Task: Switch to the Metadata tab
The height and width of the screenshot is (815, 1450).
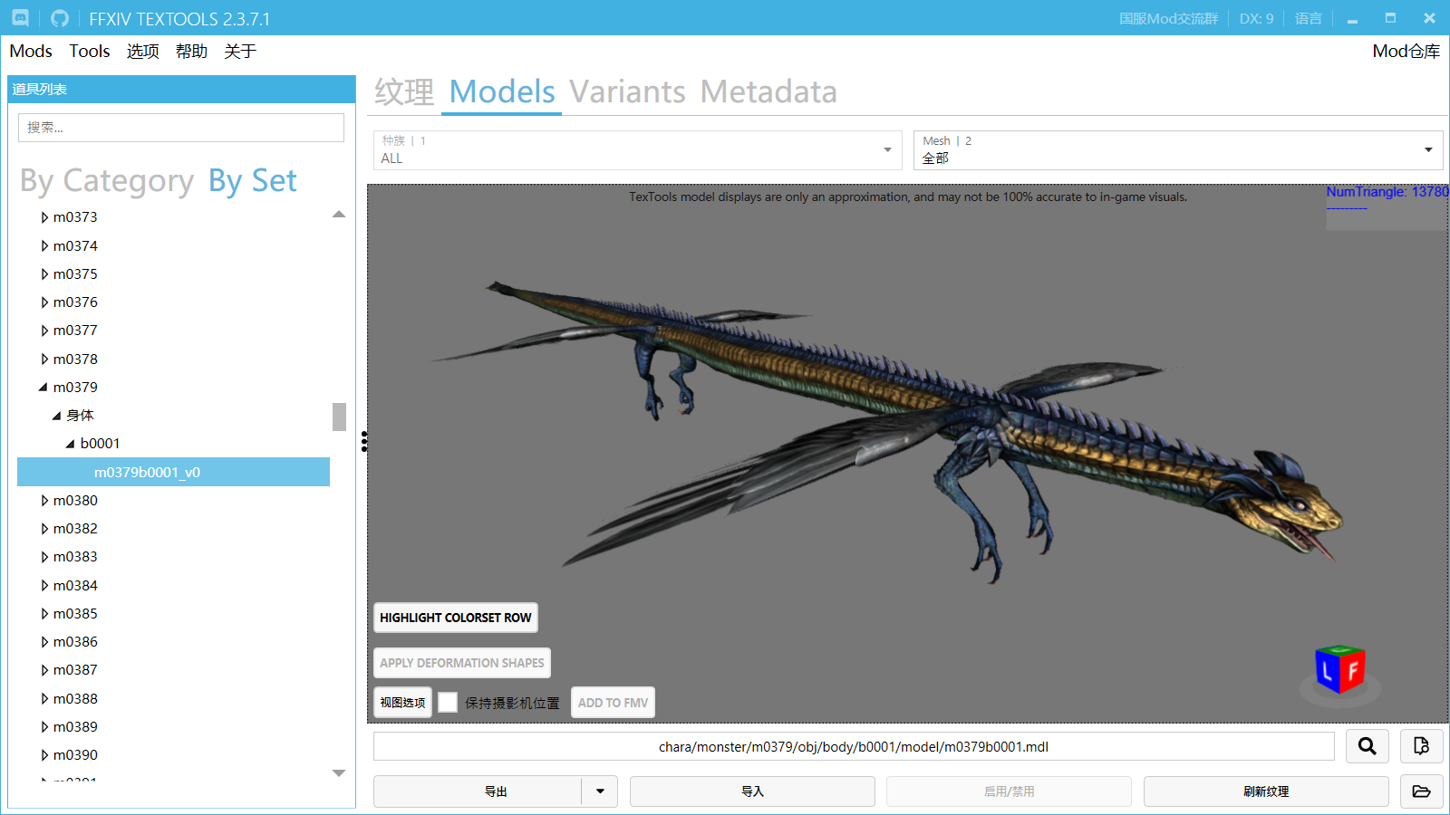Action: coord(768,92)
